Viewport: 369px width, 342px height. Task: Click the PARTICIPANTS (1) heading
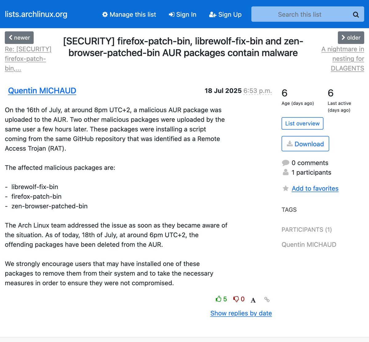coord(307,230)
